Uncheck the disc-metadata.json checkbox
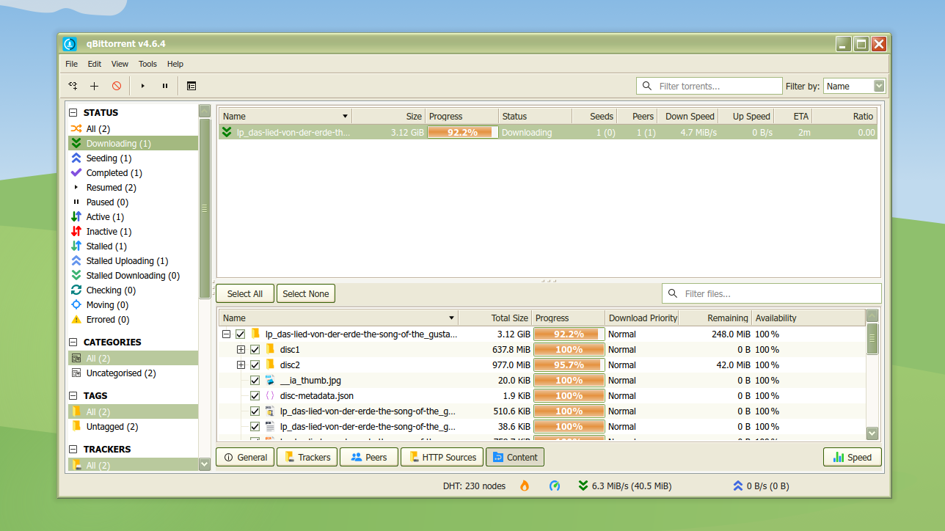The height and width of the screenshot is (531, 945). 255,396
